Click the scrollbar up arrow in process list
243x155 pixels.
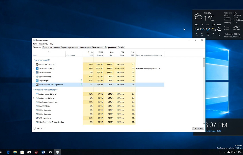(x=204, y=58)
